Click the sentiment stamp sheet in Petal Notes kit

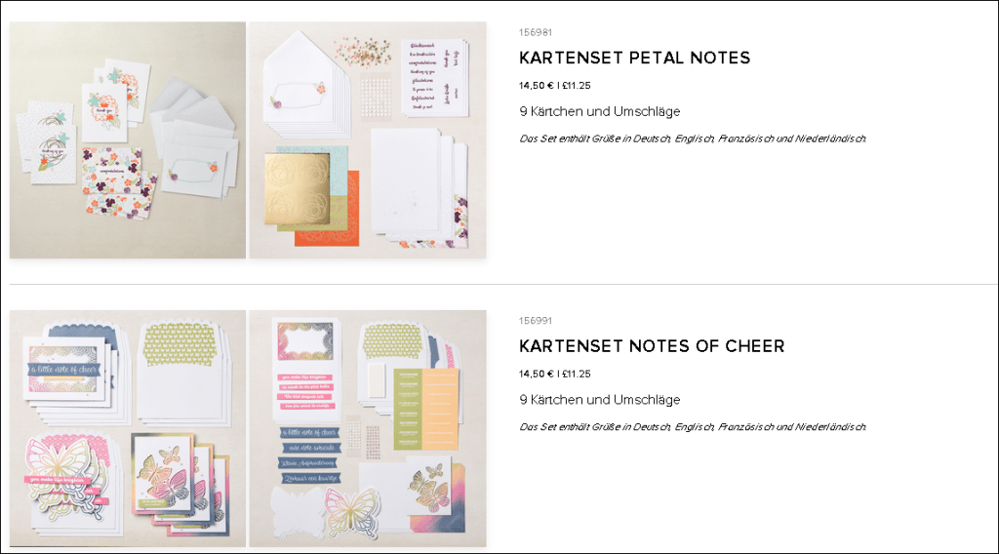pos(434,78)
